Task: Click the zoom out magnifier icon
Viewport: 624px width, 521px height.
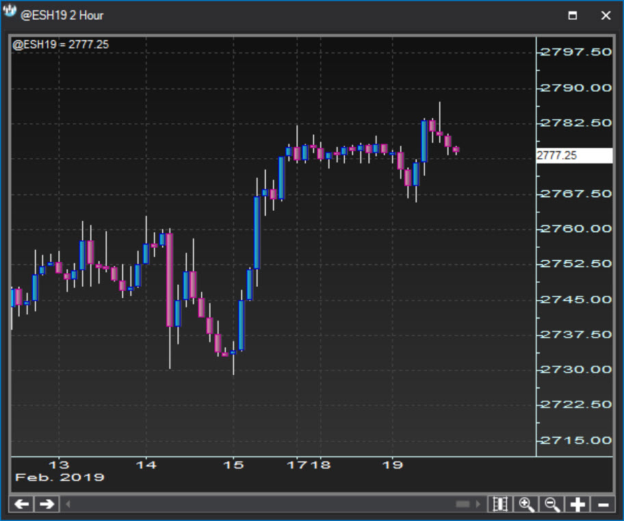Action: pyautogui.click(x=552, y=505)
